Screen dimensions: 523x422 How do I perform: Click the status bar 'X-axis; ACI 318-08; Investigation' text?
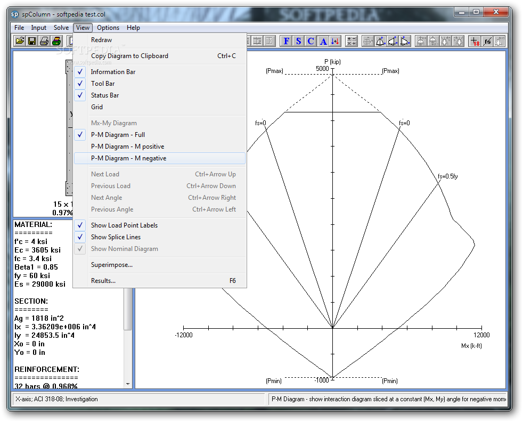pyautogui.click(x=56, y=399)
